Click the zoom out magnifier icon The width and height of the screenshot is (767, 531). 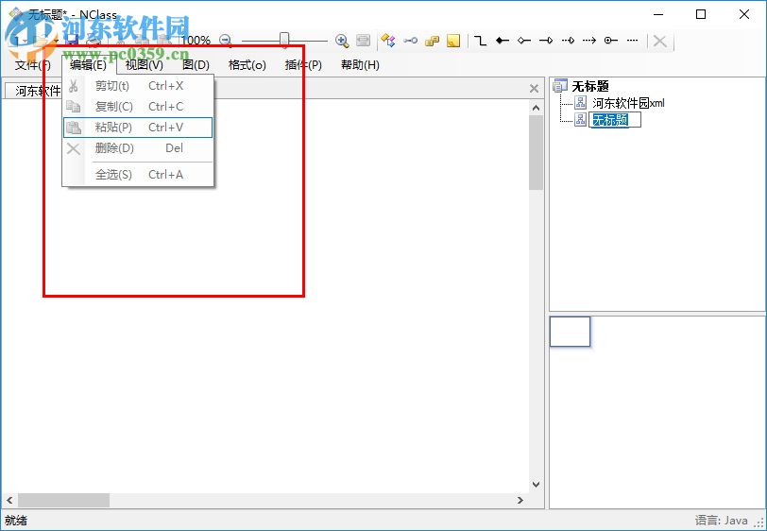(x=225, y=40)
